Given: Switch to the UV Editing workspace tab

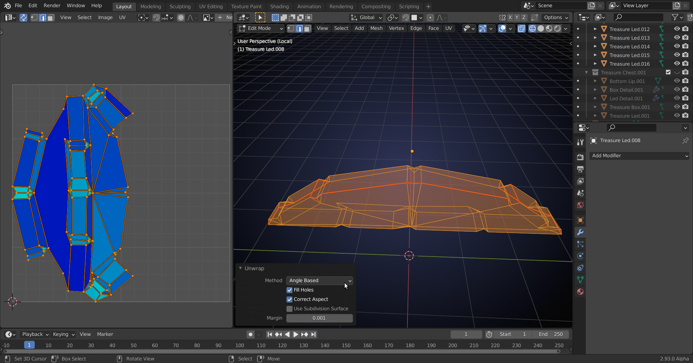Looking at the screenshot, I should click(x=211, y=6).
